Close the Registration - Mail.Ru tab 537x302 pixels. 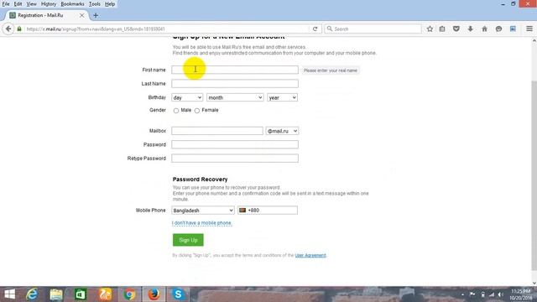[82, 15]
